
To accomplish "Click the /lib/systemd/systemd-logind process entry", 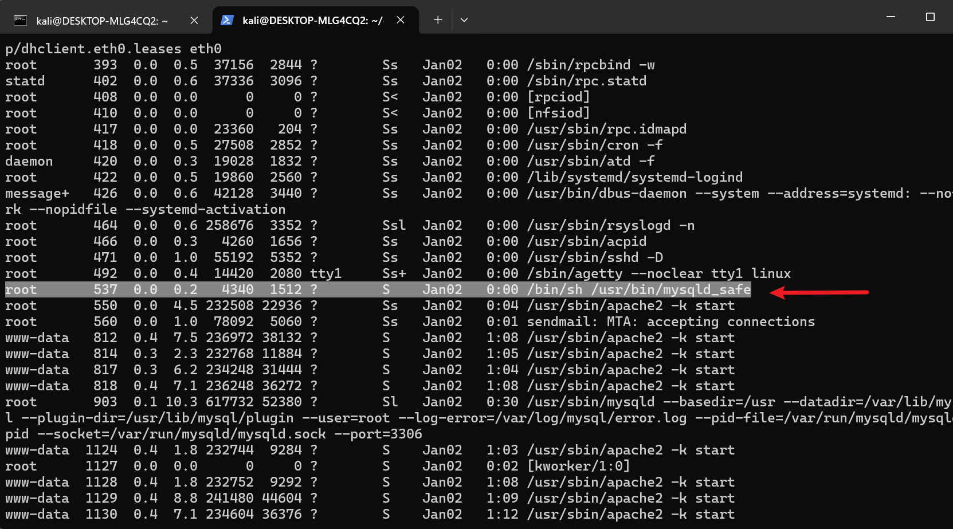I will (x=635, y=178).
